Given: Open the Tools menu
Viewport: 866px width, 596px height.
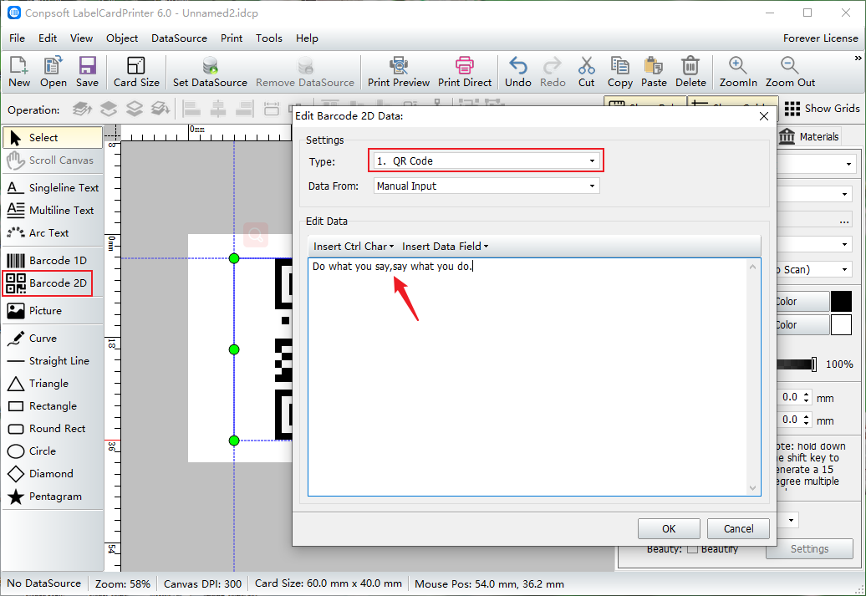Looking at the screenshot, I should pyautogui.click(x=269, y=38).
